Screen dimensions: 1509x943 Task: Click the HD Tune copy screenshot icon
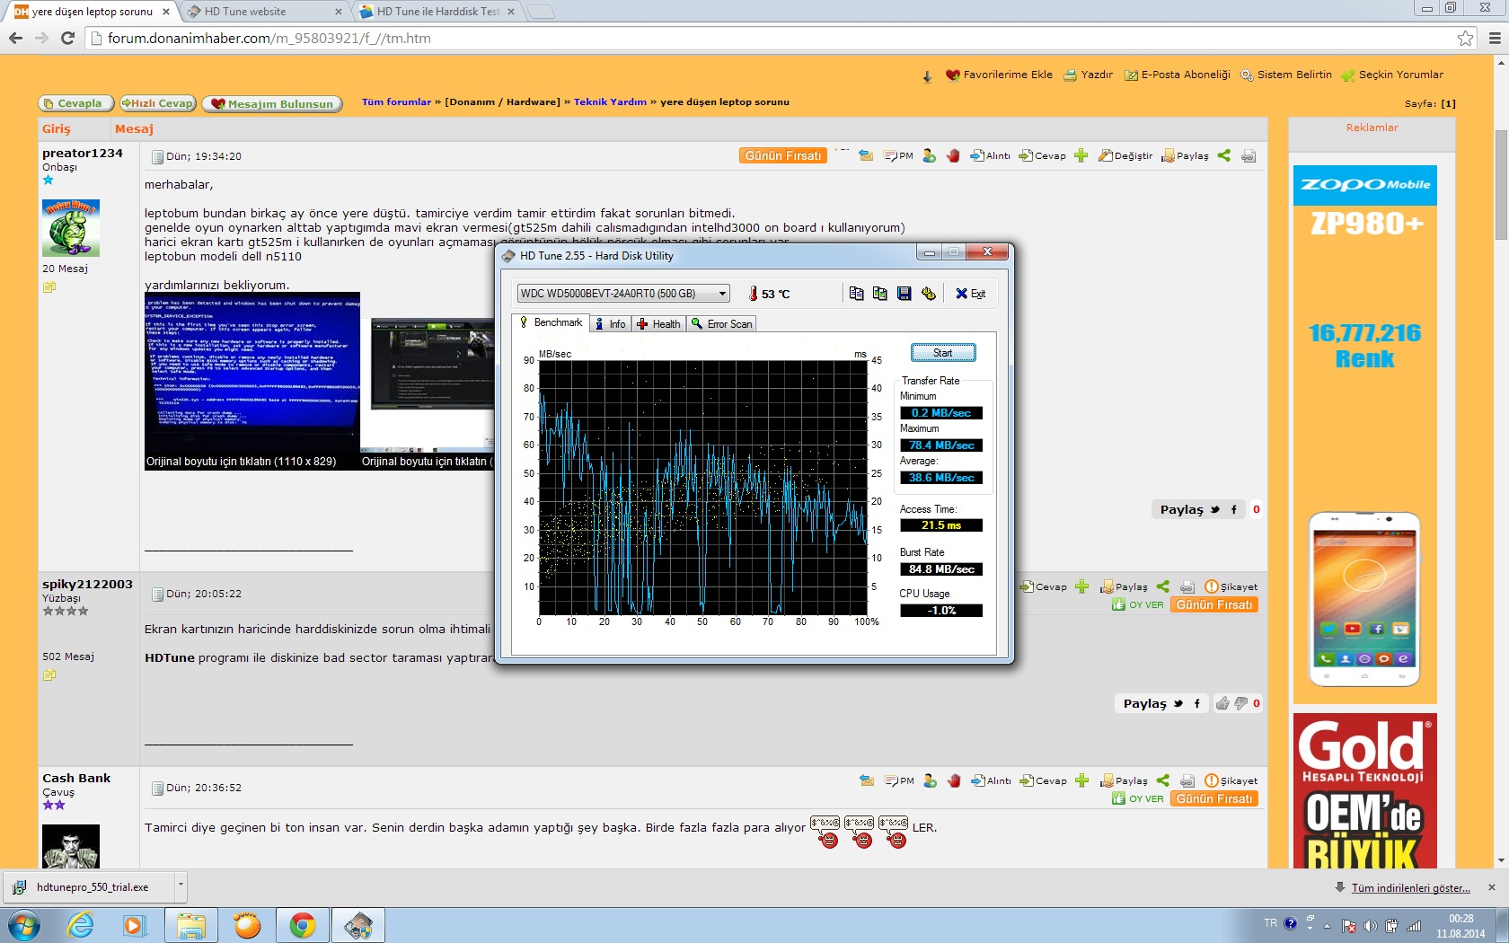[x=880, y=294]
